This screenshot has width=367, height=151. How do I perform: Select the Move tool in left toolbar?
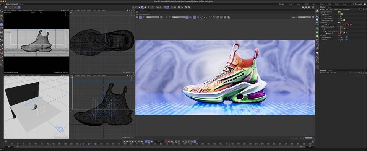point(2,24)
